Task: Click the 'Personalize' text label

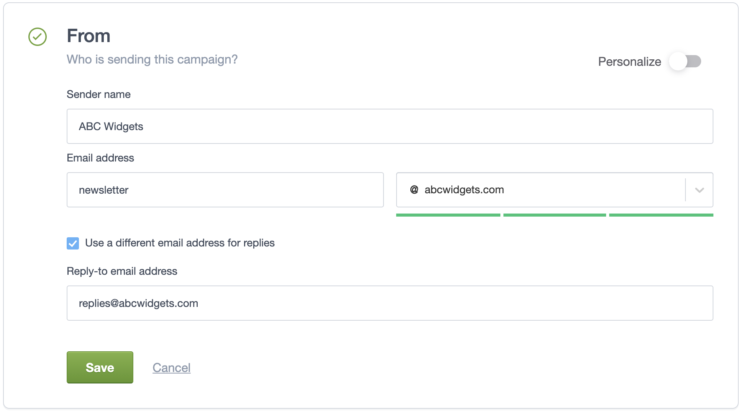Action: click(x=630, y=62)
